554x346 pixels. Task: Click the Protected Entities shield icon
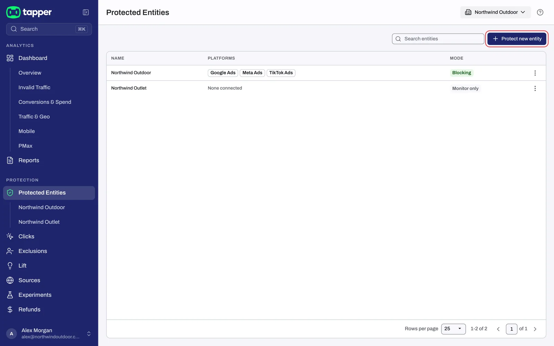pyautogui.click(x=10, y=193)
